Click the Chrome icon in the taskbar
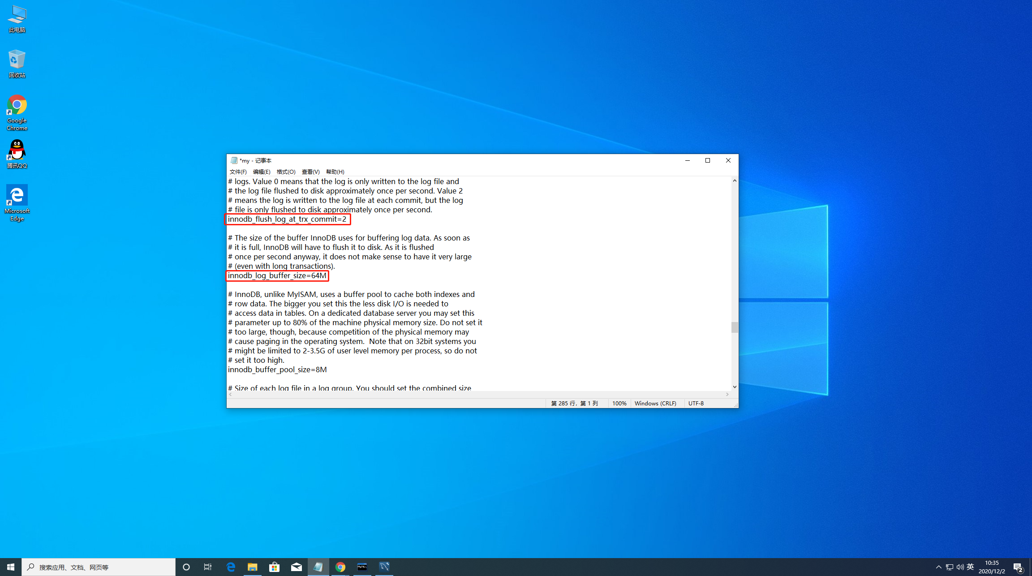Screen dimensions: 1032x576 pyautogui.click(x=340, y=567)
